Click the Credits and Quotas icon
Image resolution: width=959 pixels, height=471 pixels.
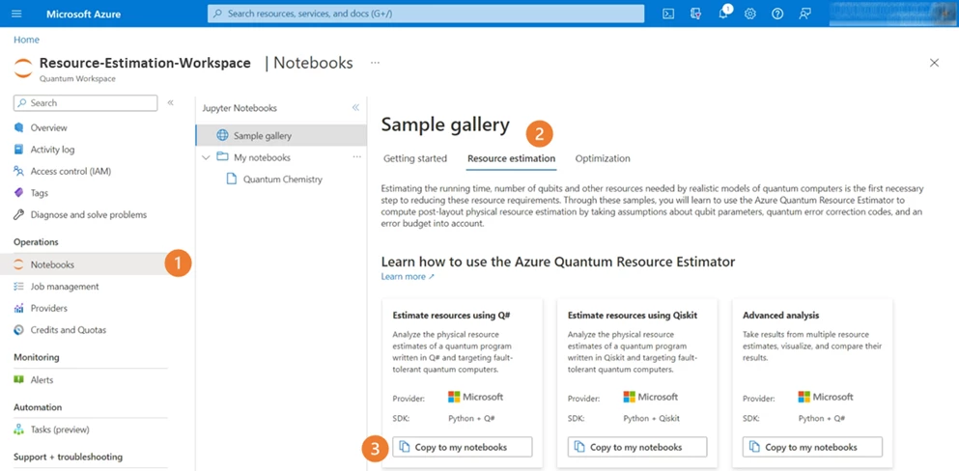pyautogui.click(x=19, y=330)
